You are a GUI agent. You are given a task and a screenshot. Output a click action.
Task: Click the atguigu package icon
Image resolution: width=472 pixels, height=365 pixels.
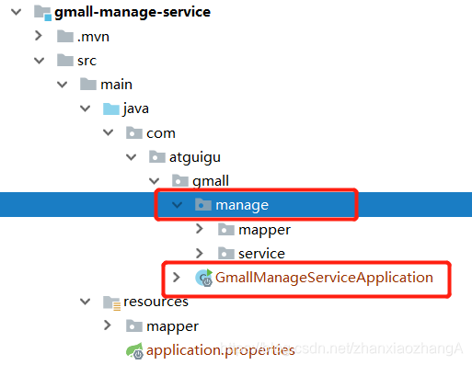(157, 157)
